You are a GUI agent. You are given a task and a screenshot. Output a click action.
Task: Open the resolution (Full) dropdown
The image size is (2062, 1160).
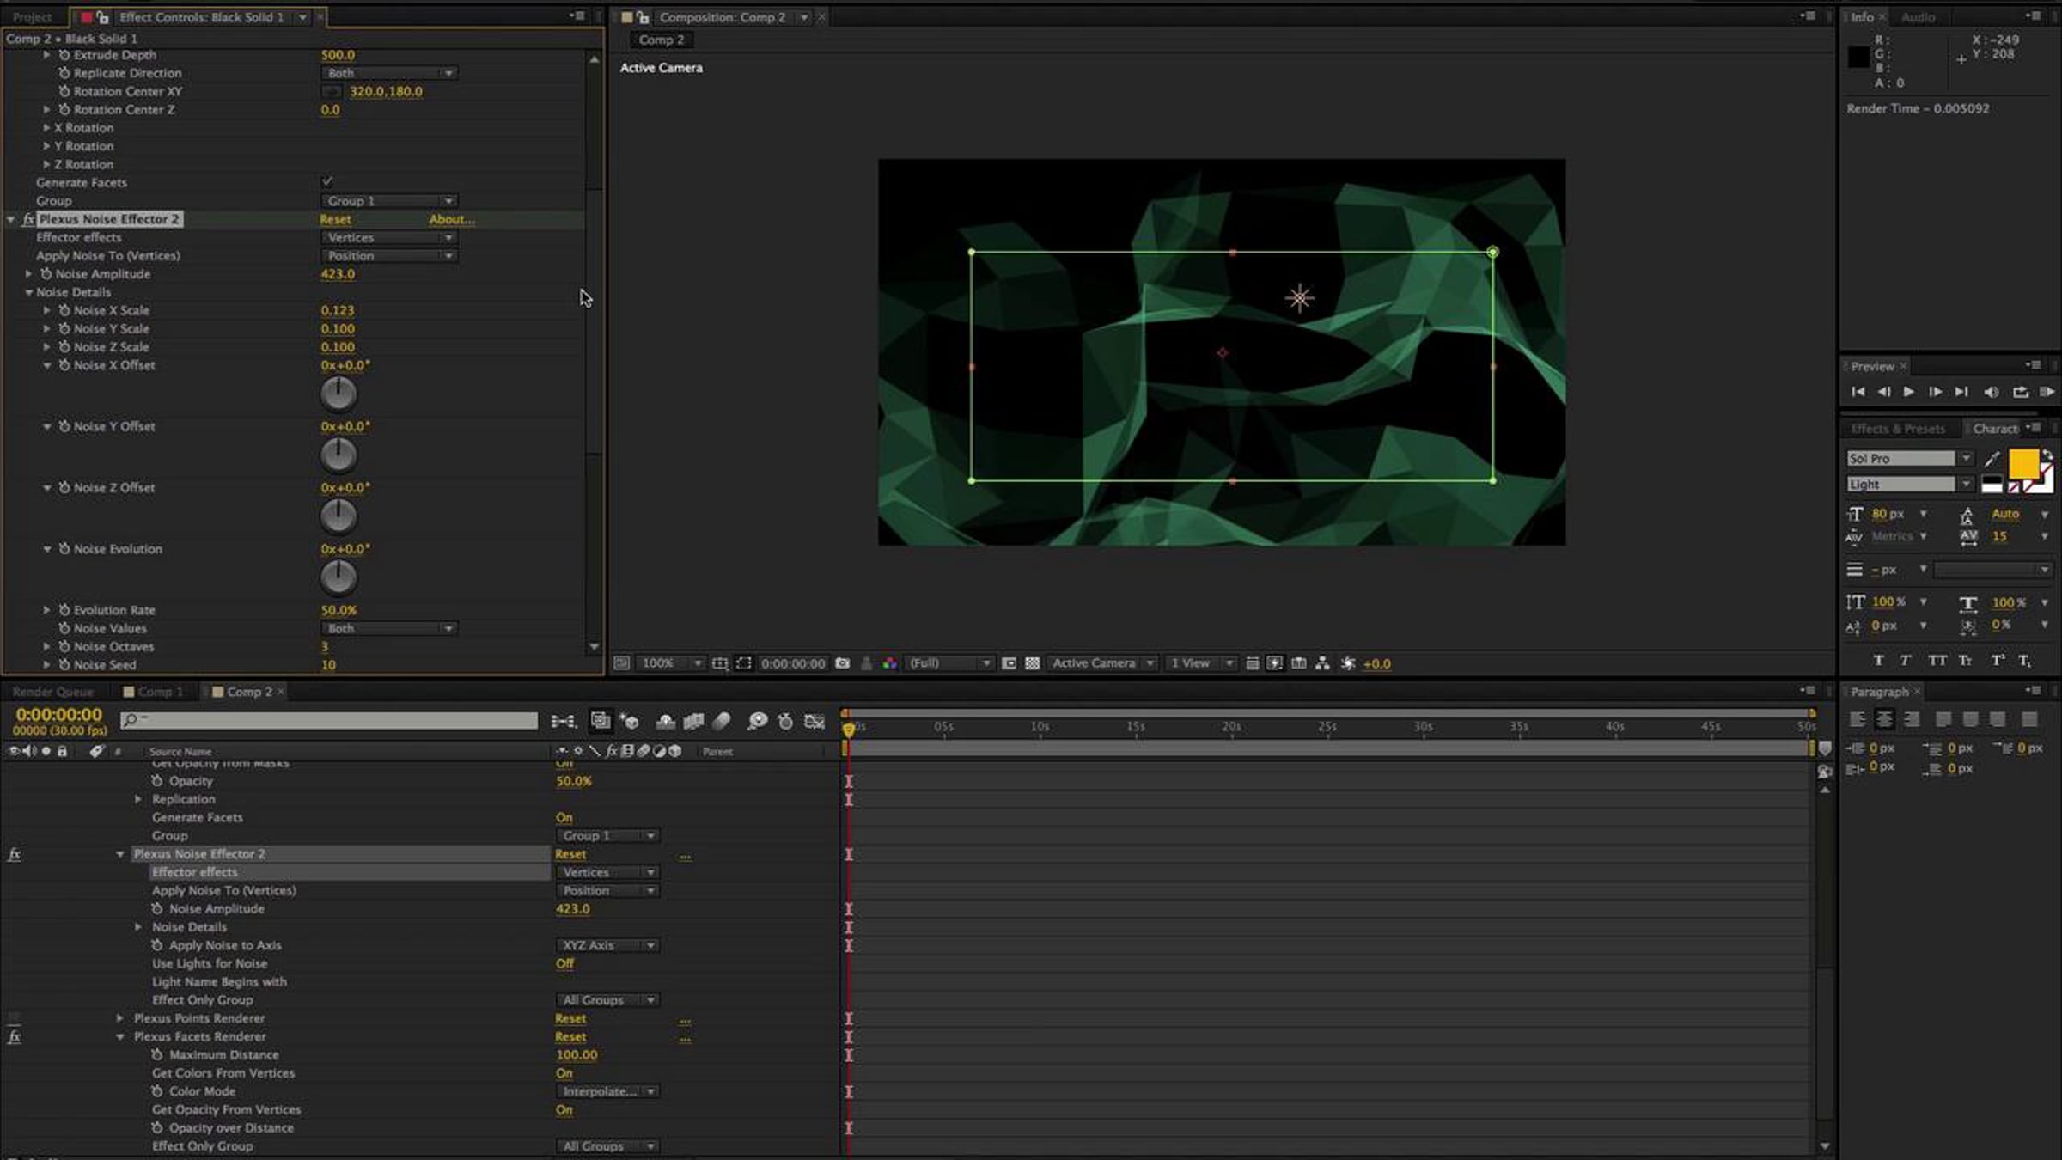point(949,663)
